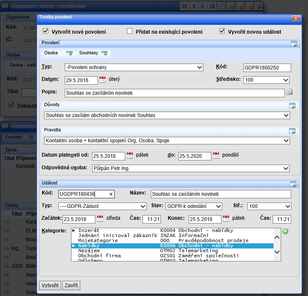Click the collapse icon of Pravidla section
Viewport: 308px width, 296px height.
coord(292,131)
